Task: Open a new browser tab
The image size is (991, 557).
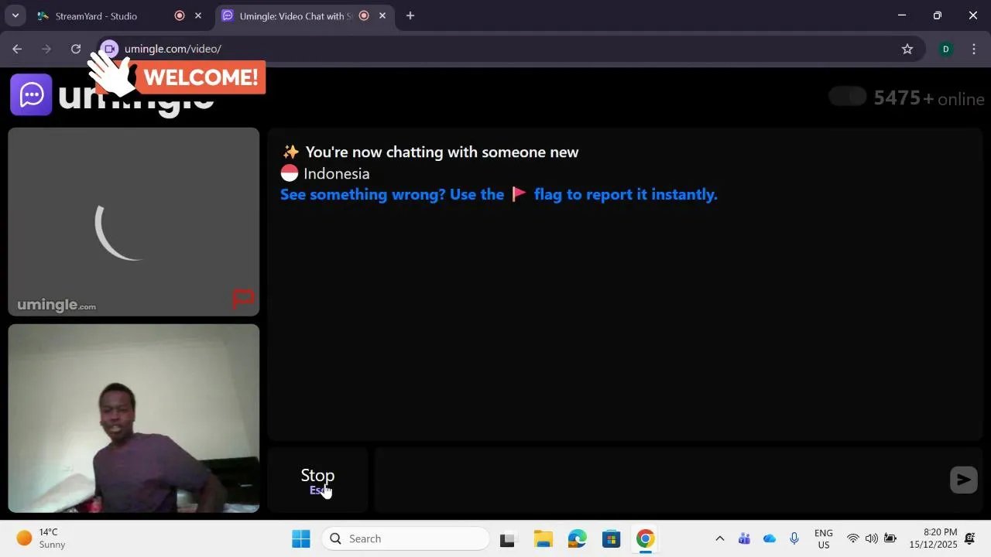Action: (410, 15)
